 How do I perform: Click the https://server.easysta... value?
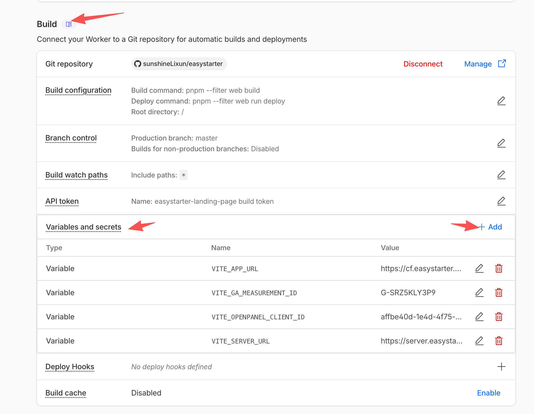click(x=422, y=341)
